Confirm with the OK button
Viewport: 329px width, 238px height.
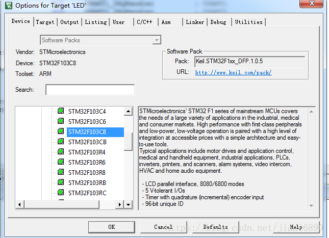(x=112, y=227)
